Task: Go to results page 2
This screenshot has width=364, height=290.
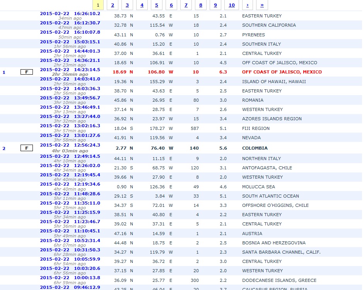Action: (x=113, y=5)
